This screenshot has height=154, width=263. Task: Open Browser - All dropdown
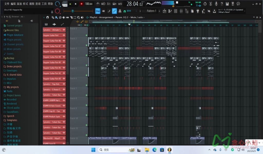pyautogui.click(x=17, y=17)
